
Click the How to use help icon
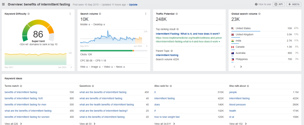coord(256,4)
